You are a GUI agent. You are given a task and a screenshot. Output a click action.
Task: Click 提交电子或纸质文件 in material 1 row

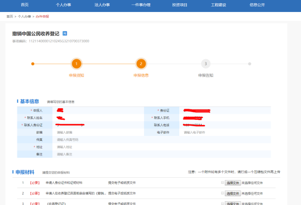122,183
